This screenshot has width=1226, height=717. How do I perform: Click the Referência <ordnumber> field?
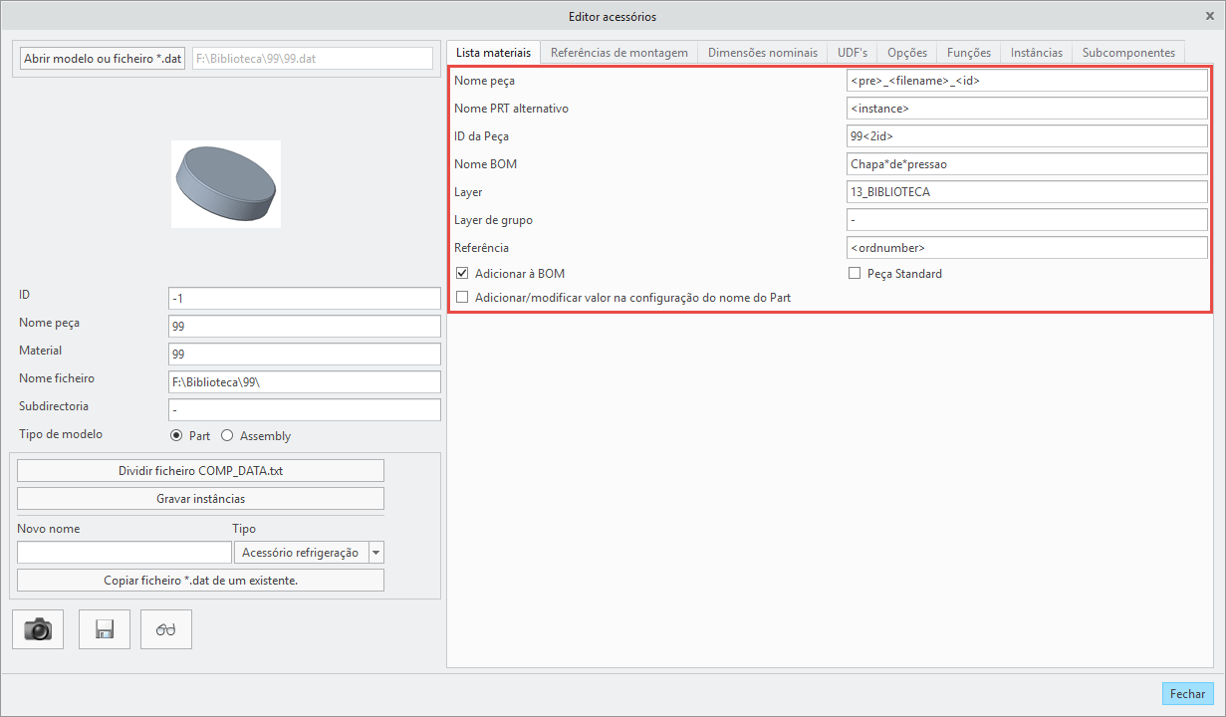click(1027, 248)
